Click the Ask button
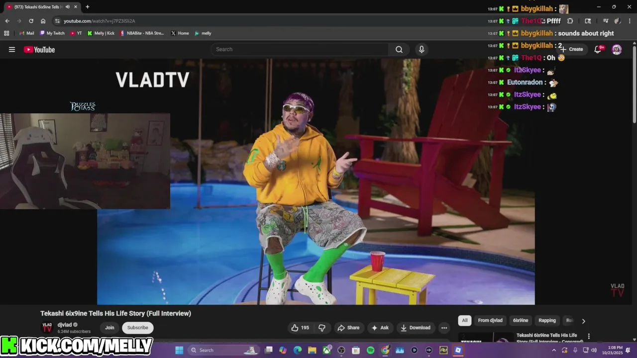The image size is (637, 358). coord(380,328)
